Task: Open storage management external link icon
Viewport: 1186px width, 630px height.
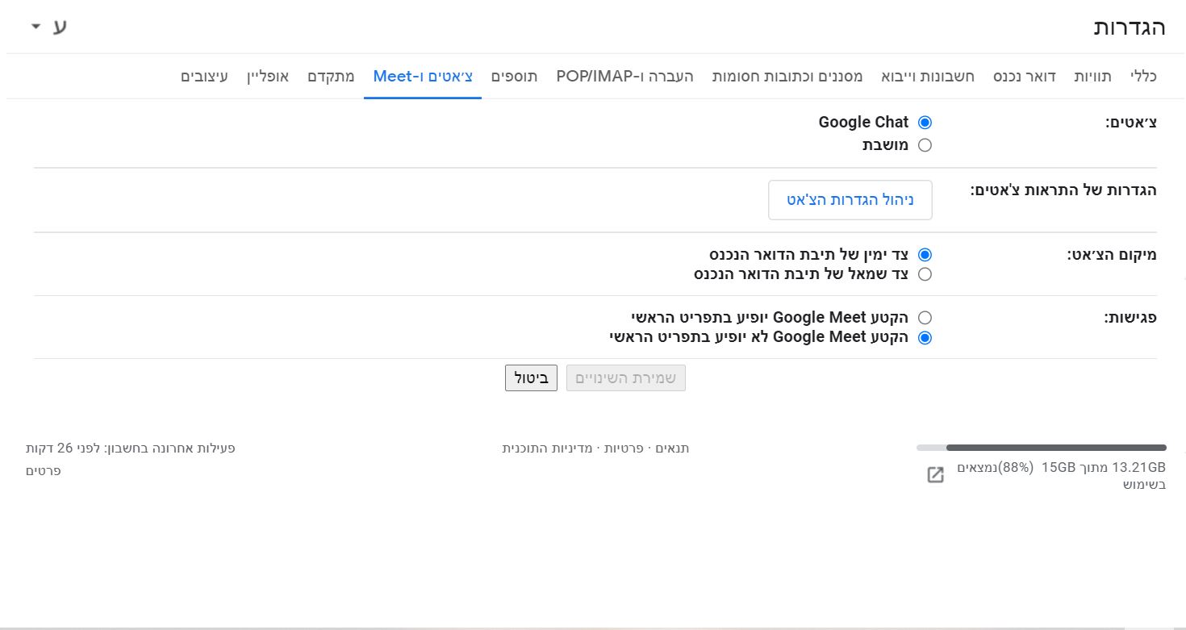Action: tap(935, 475)
